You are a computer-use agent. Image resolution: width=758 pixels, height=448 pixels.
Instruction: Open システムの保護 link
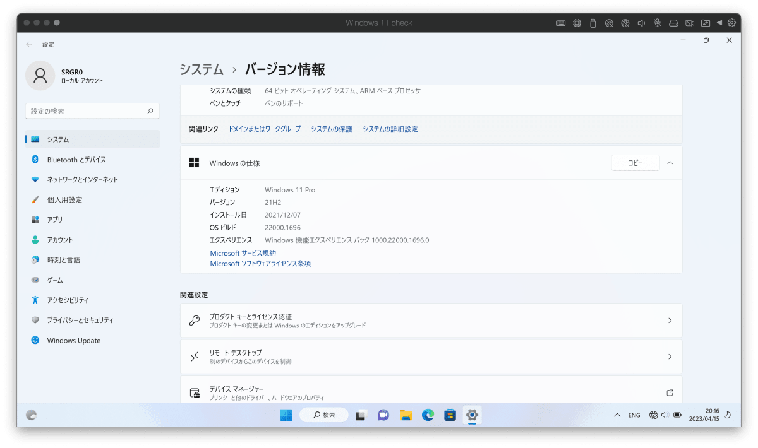pyautogui.click(x=332, y=129)
